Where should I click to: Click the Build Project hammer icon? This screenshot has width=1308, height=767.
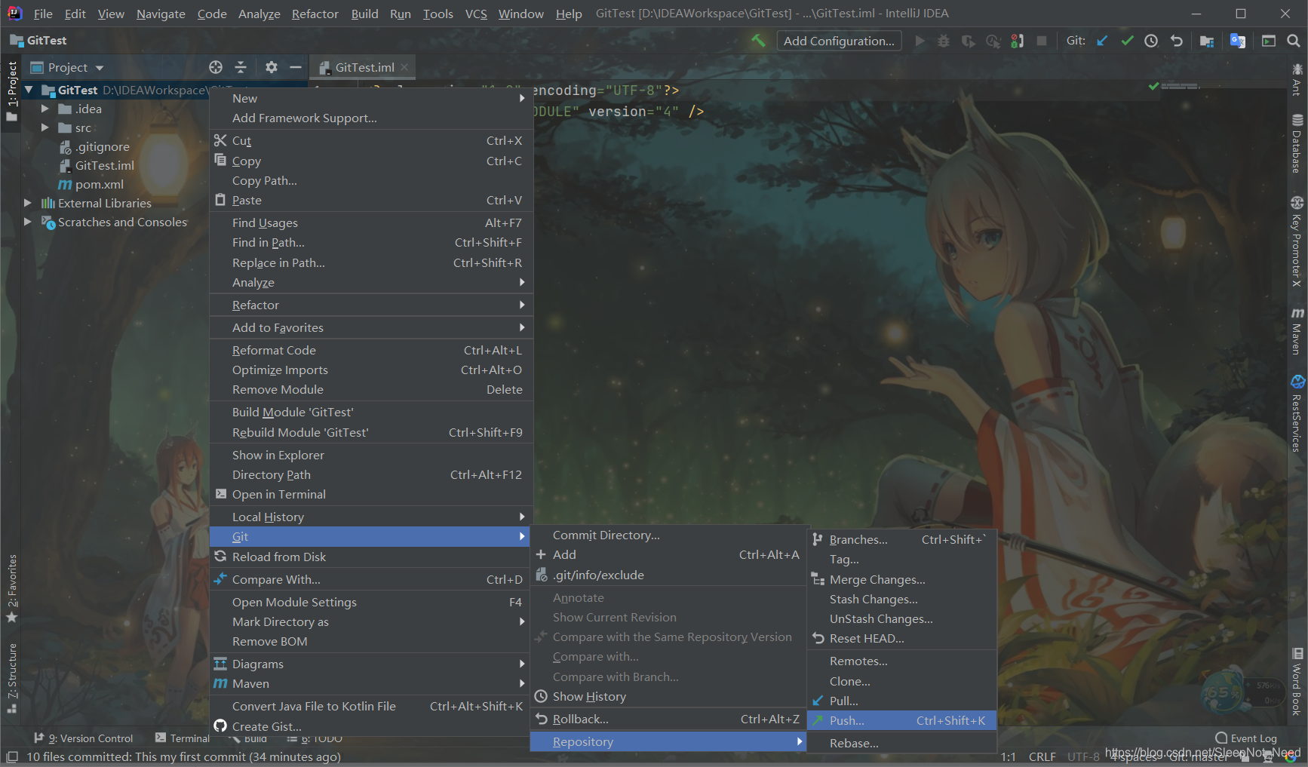coord(758,41)
